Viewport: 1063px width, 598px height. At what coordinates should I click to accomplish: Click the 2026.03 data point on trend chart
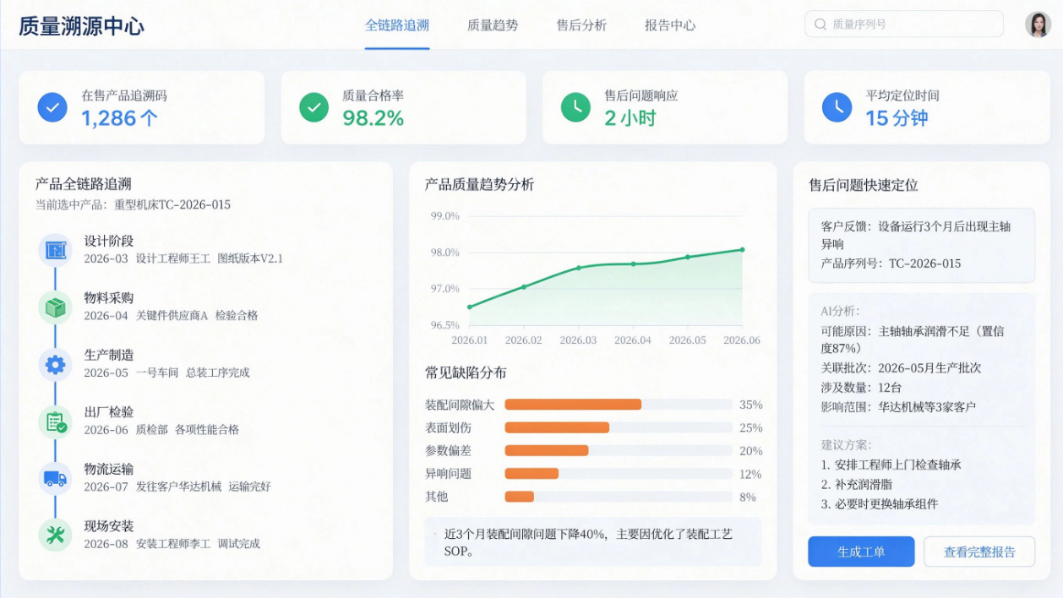tap(579, 268)
